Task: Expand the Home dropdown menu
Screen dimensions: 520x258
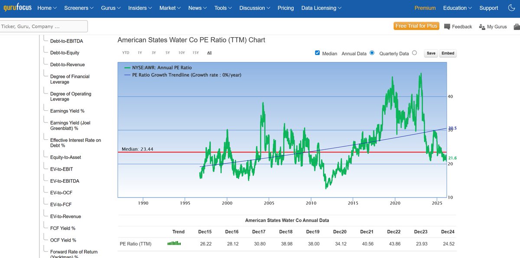Action: click(x=48, y=8)
